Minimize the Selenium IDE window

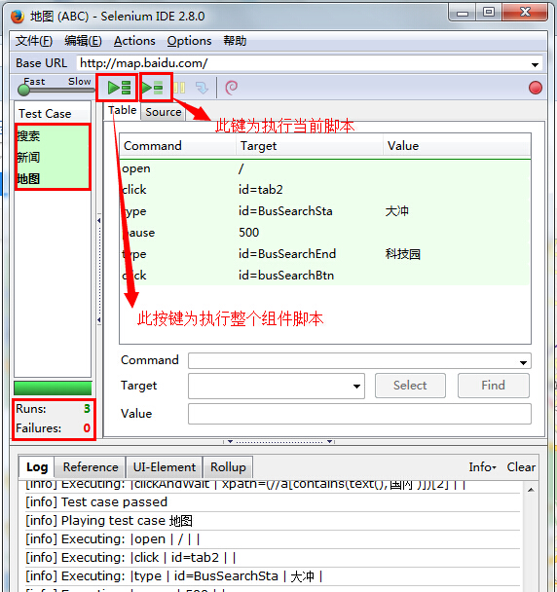(463, 13)
